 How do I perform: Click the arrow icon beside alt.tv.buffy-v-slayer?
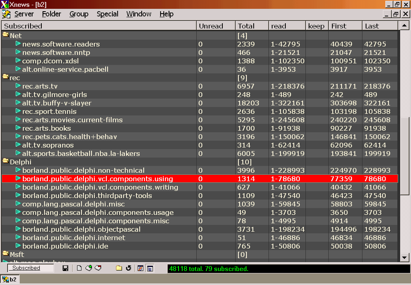(x=18, y=103)
